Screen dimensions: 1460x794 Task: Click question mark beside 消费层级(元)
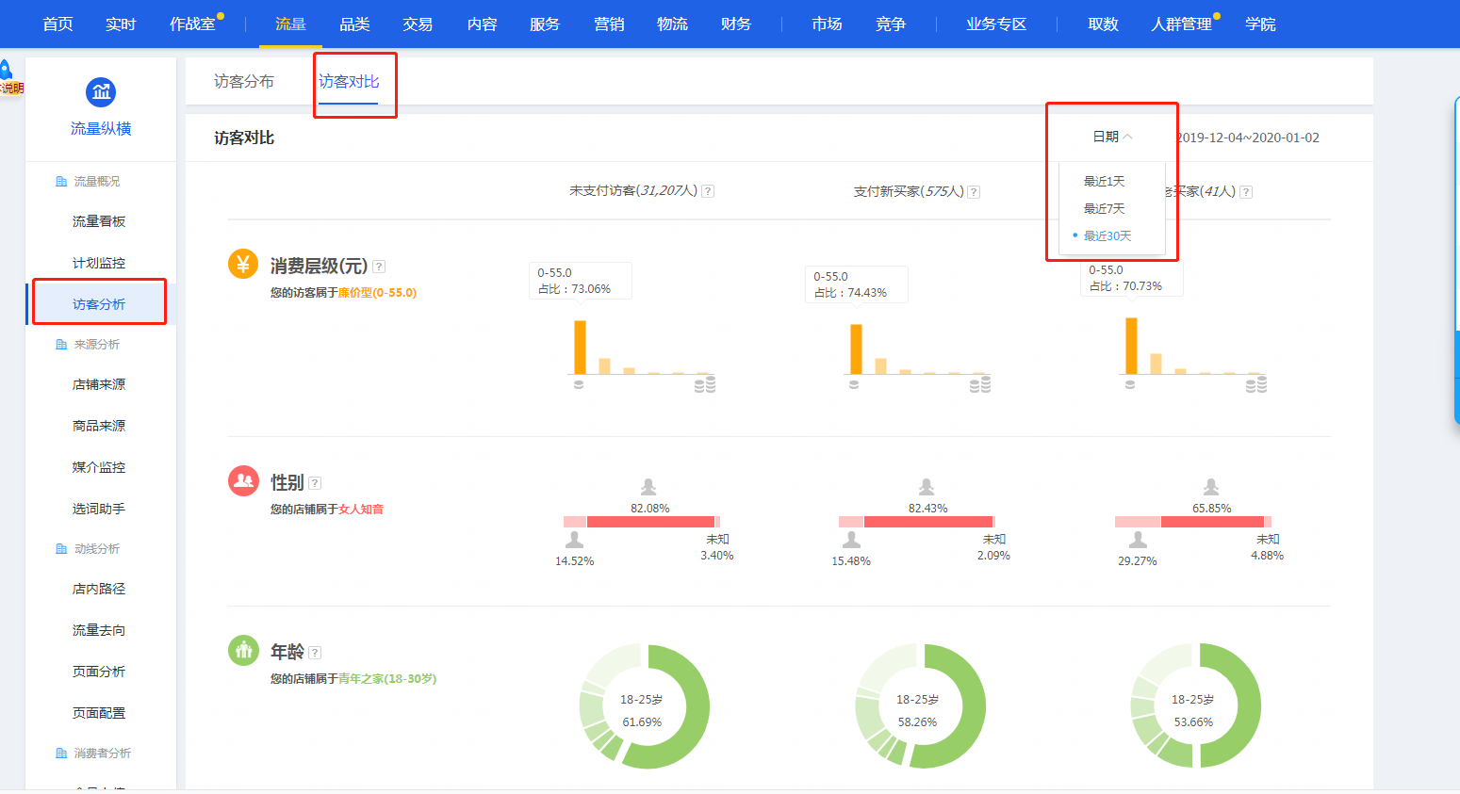379,267
